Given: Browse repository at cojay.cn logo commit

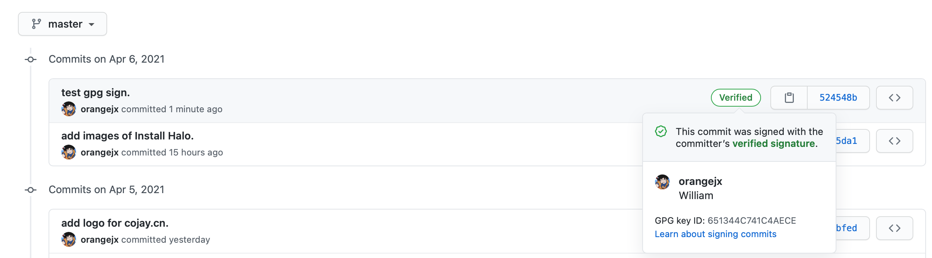Looking at the screenshot, I should pos(894,228).
